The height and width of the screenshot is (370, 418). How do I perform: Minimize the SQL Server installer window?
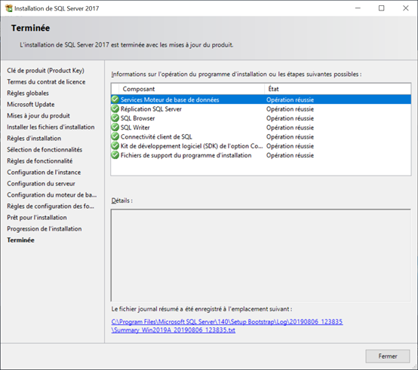click(x=358, y=8)
